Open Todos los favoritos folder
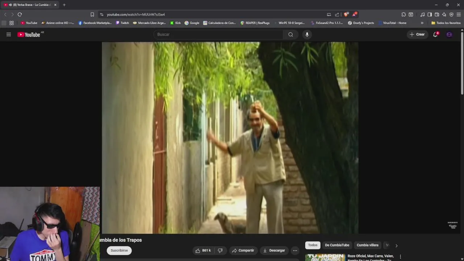 point(446,23)
